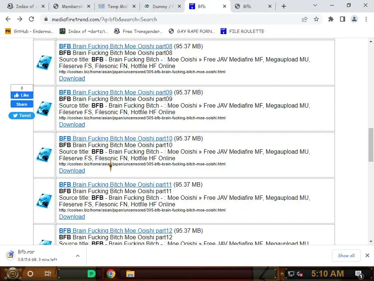This screenshot has height=281, width=374.
Task: Open Task View on the taskbar
Action: click(48, 274)
